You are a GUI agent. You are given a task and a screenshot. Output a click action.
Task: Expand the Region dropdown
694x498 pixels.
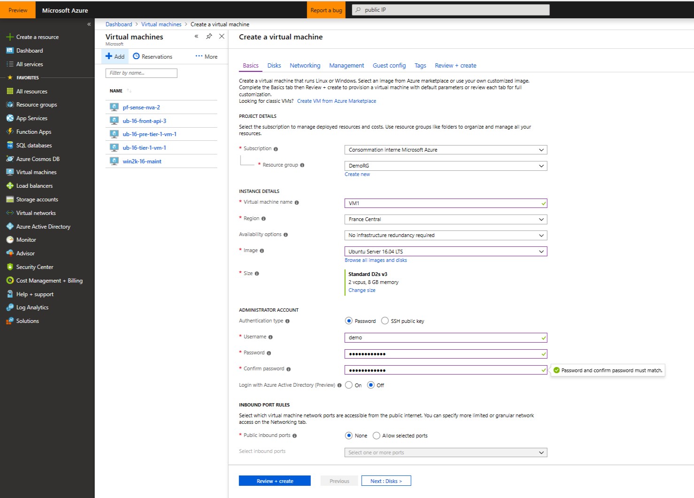point(446,219)
